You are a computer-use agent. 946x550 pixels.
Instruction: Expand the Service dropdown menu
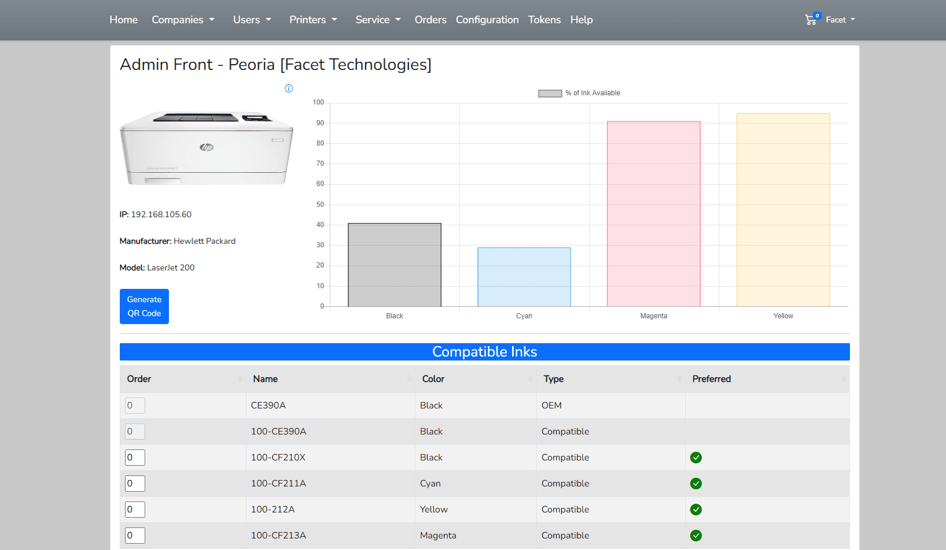[378, 20]
